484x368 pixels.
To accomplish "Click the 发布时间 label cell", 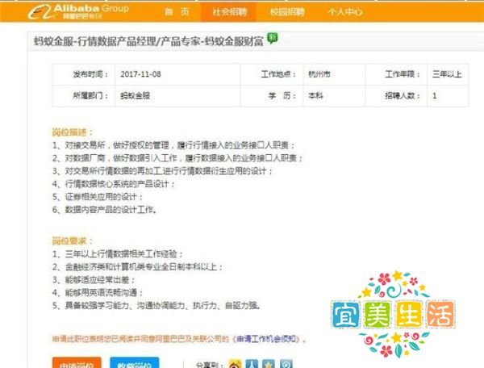I will [84, 74].
